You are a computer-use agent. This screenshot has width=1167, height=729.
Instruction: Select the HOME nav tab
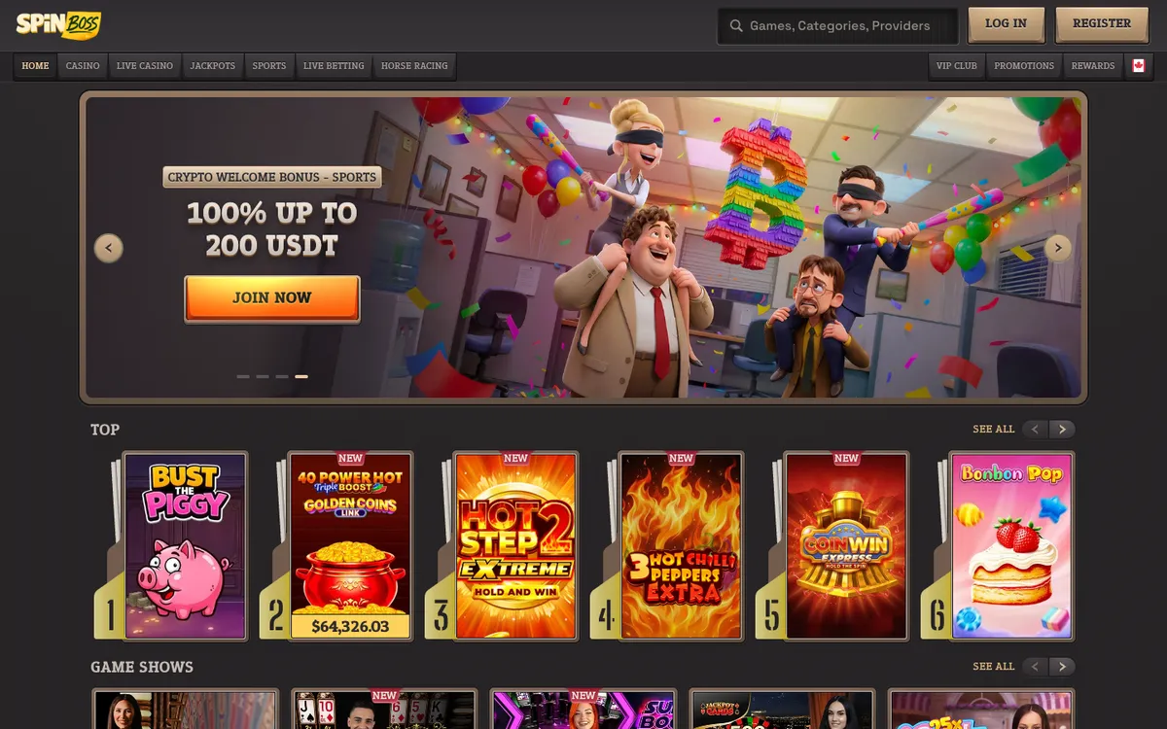35,66
